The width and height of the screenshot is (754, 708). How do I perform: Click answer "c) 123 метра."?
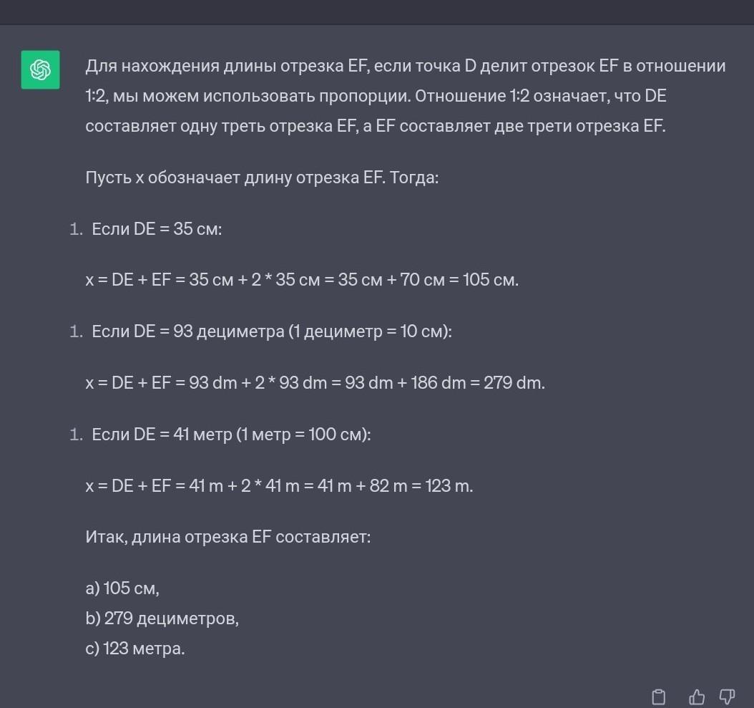pyautogui.click(x=135, y=649)
